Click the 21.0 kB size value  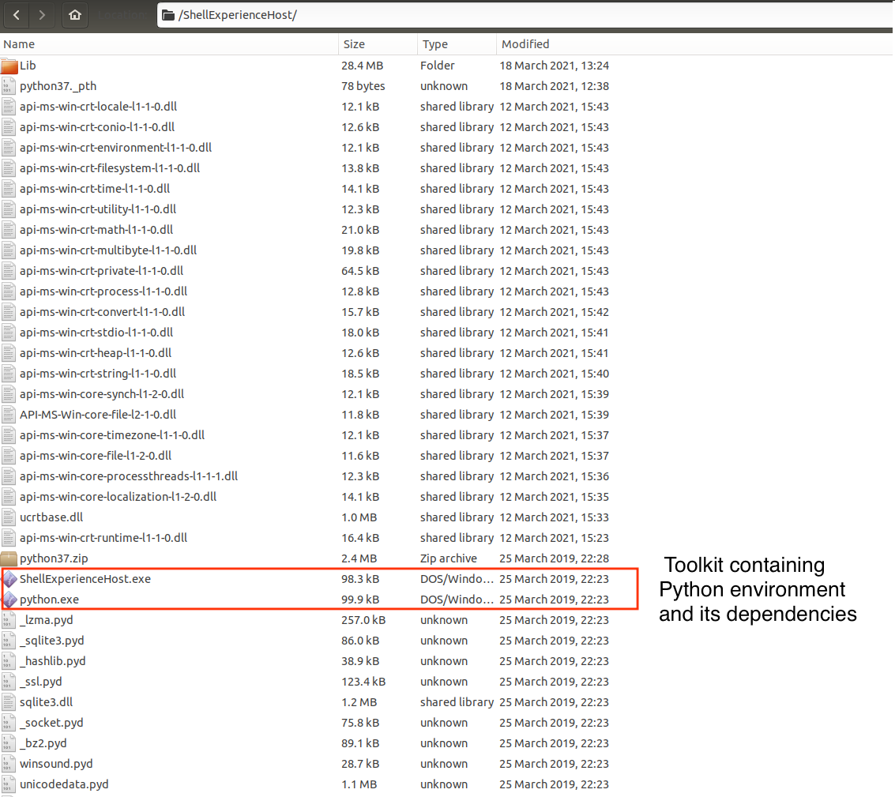360,230
